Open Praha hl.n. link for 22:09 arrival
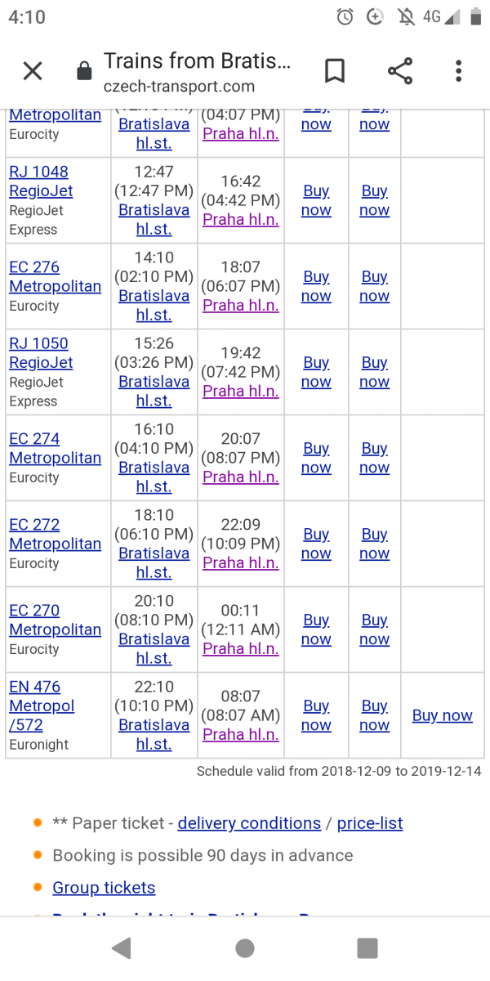The image size is (490, 981). [241, 562]
